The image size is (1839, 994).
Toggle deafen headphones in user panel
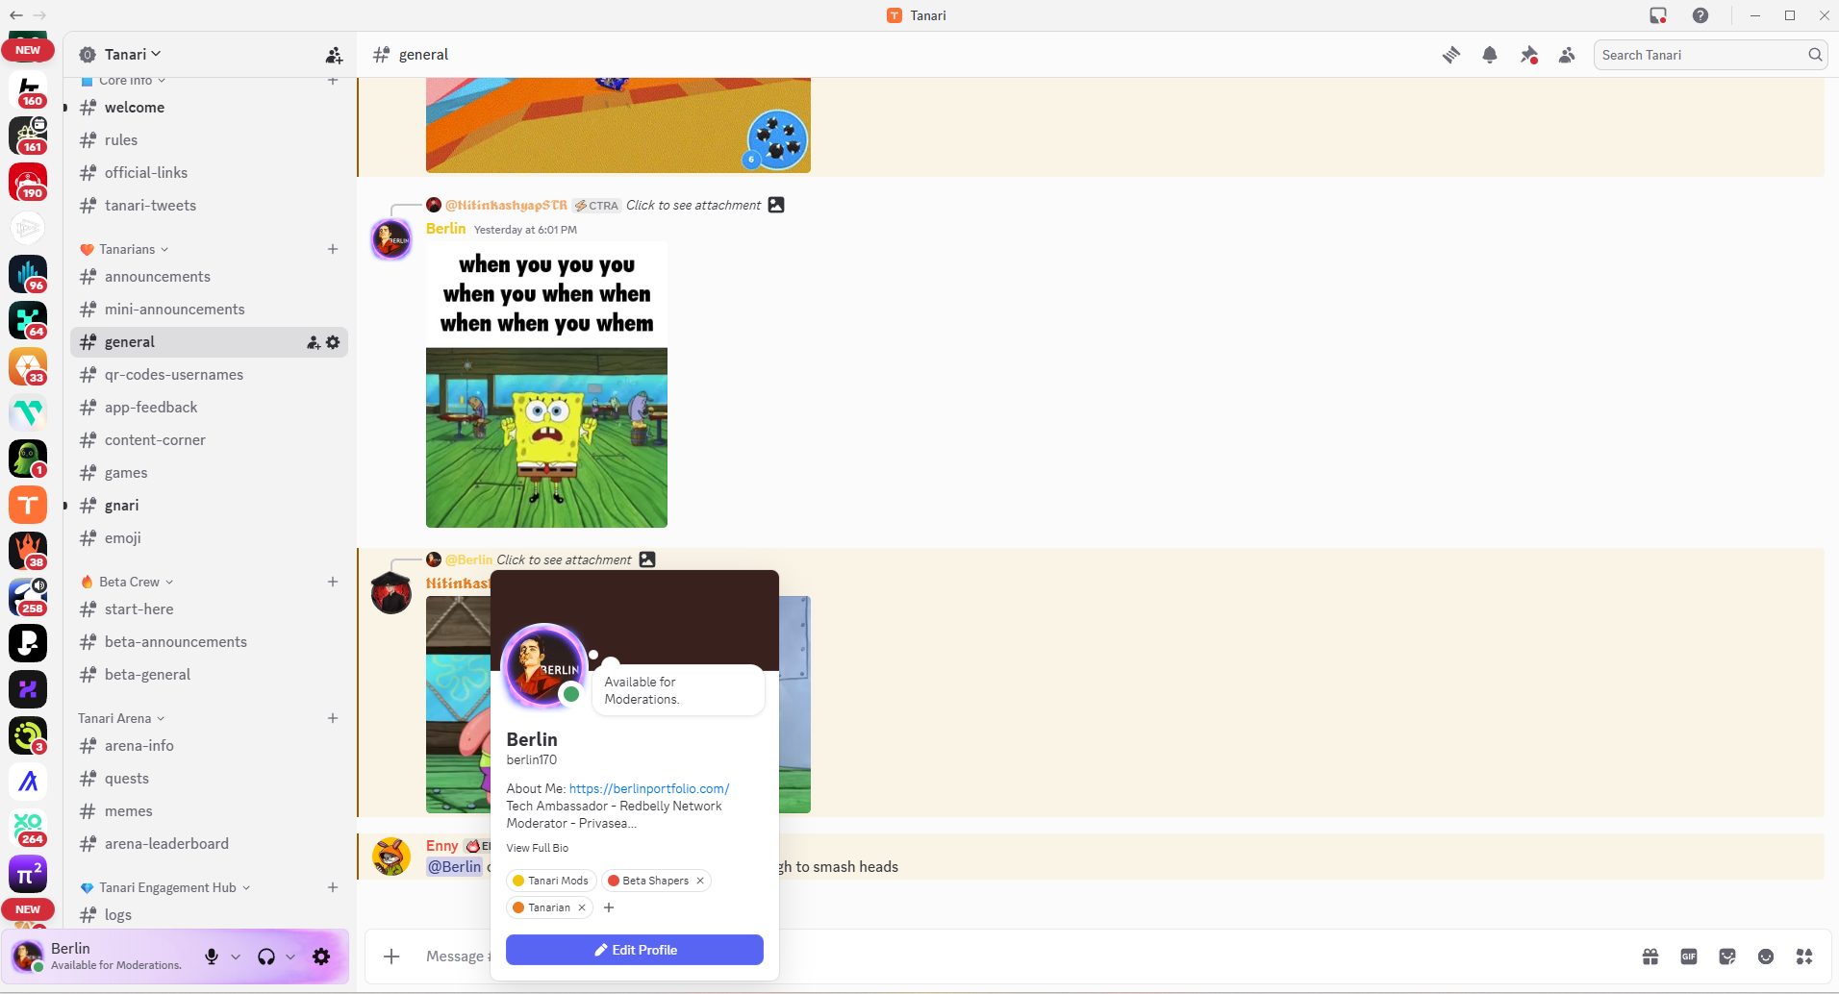click(x=266, y=957)
